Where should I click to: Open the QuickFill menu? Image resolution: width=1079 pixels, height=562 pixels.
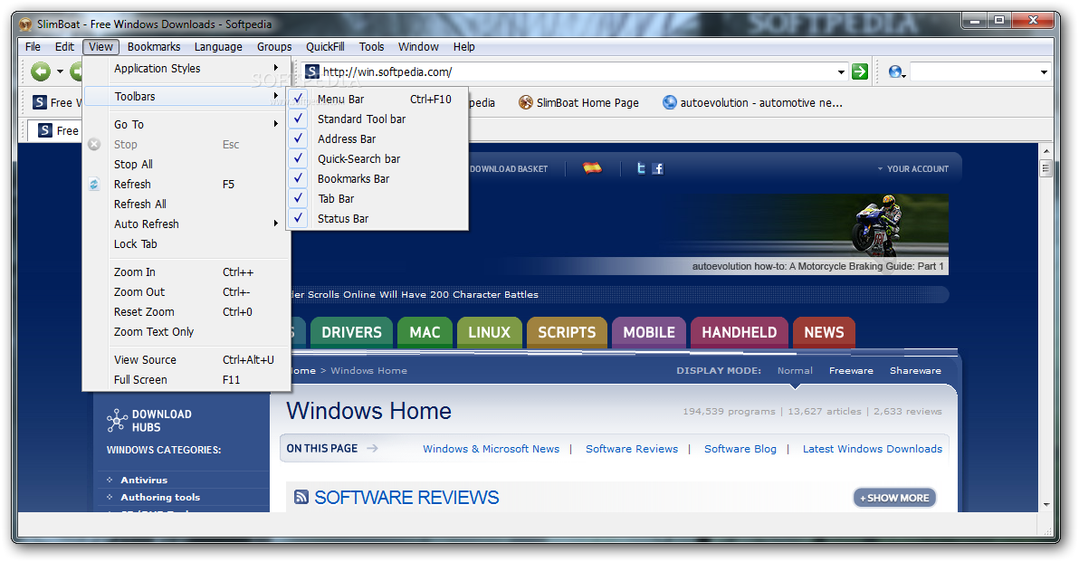tap(325, 47)
